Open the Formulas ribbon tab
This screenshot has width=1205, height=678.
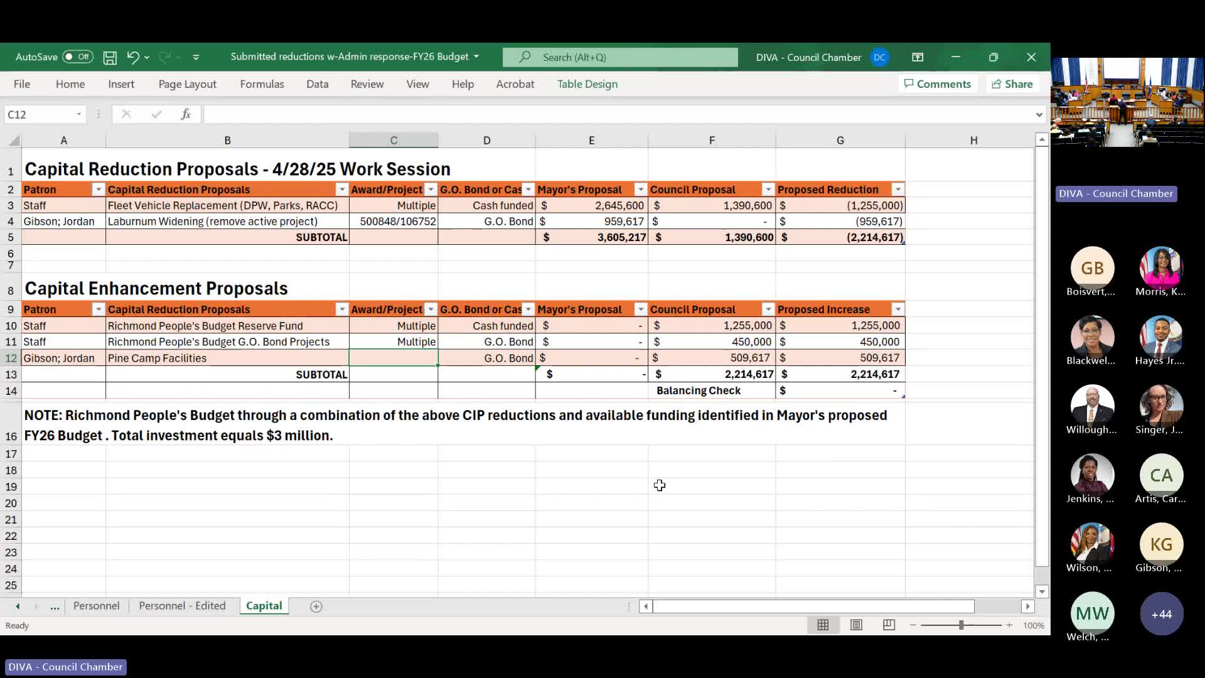(x=262, y=84)
